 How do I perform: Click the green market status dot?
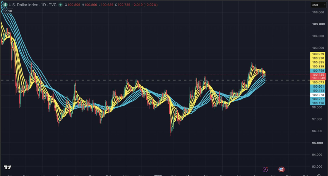(61, 5)
